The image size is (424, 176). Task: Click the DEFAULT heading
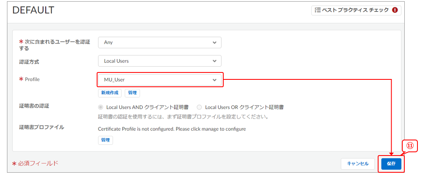pos(33,10)
